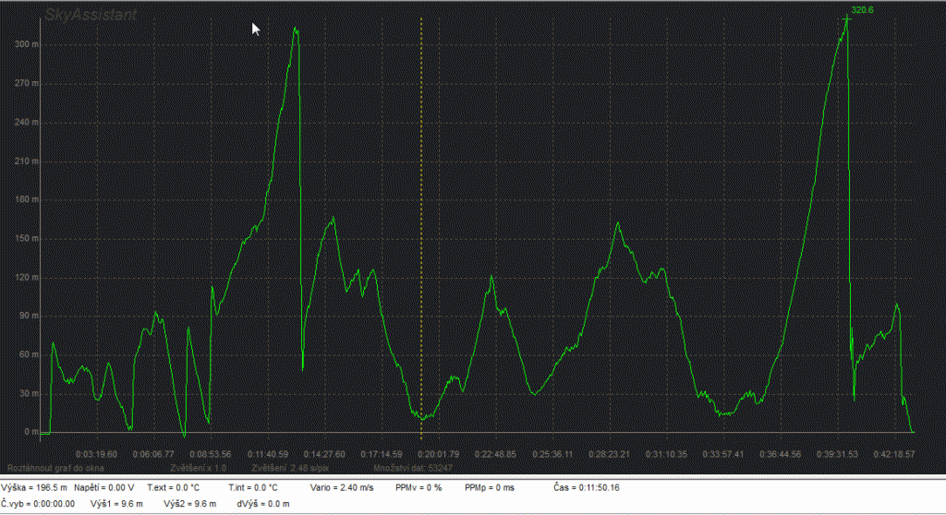The width and height of the screenshot is (946, 515).
Task: Click the "Čas = 0:11:50.16" time readout
Action: [x=587, y=486]
